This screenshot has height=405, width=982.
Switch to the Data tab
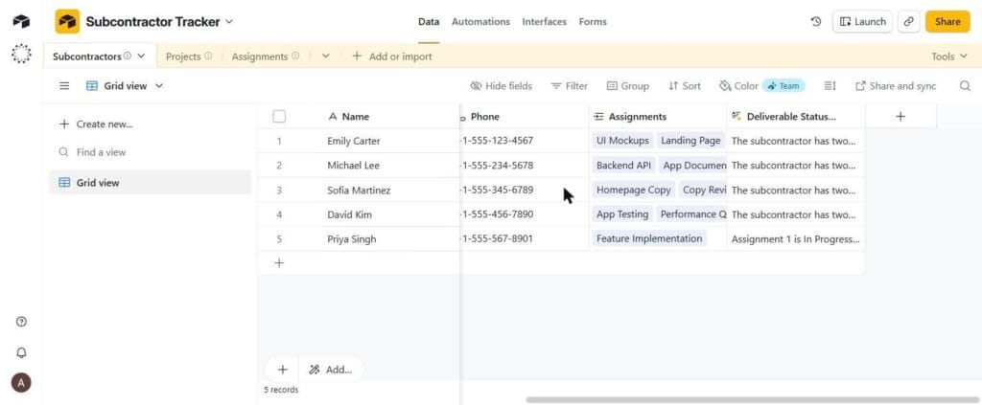[429, 22]
